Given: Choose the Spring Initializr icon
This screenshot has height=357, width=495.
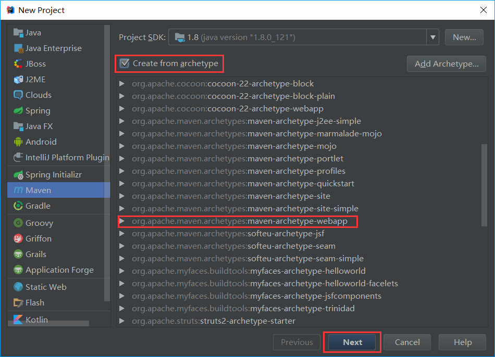Looking at the screenshot, I should (18, 175).
